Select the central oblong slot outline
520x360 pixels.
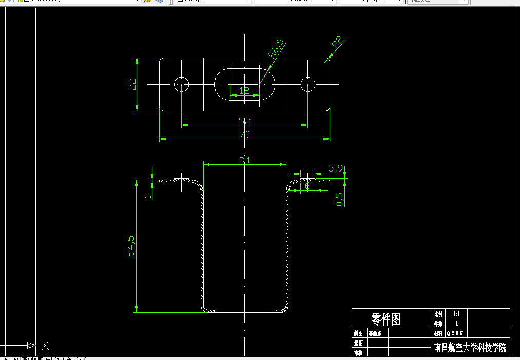(x=244, y=84)
